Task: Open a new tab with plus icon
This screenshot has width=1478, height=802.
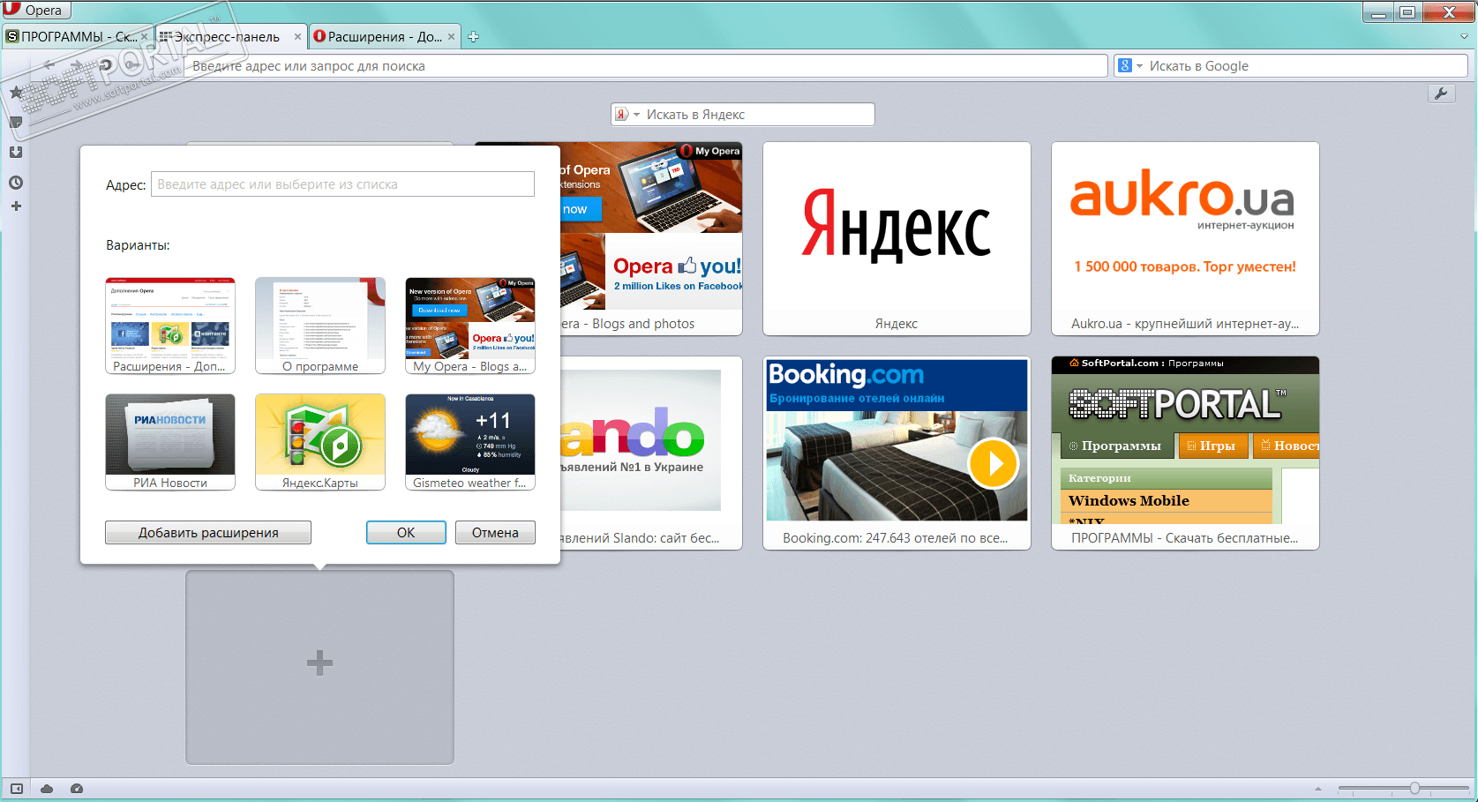Action: [x=473, y=37]
